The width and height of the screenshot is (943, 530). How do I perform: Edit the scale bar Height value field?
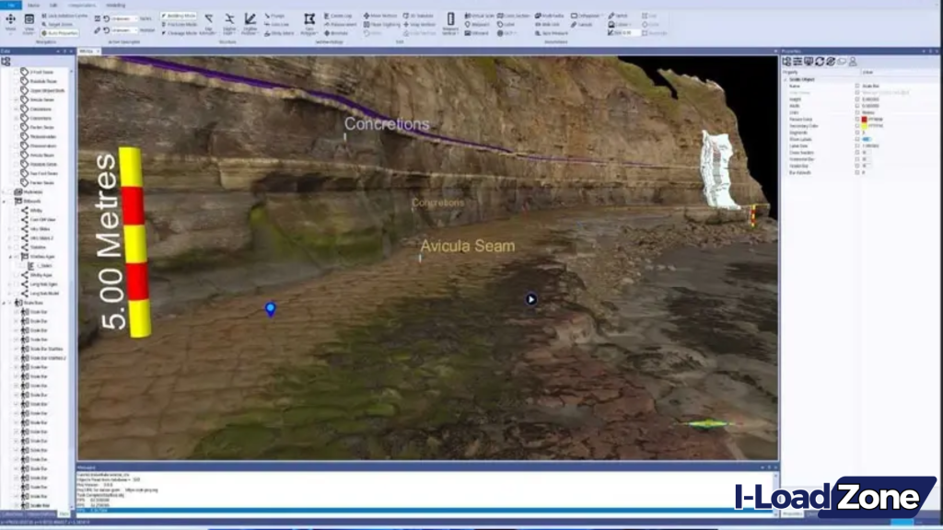click(875, 99)
